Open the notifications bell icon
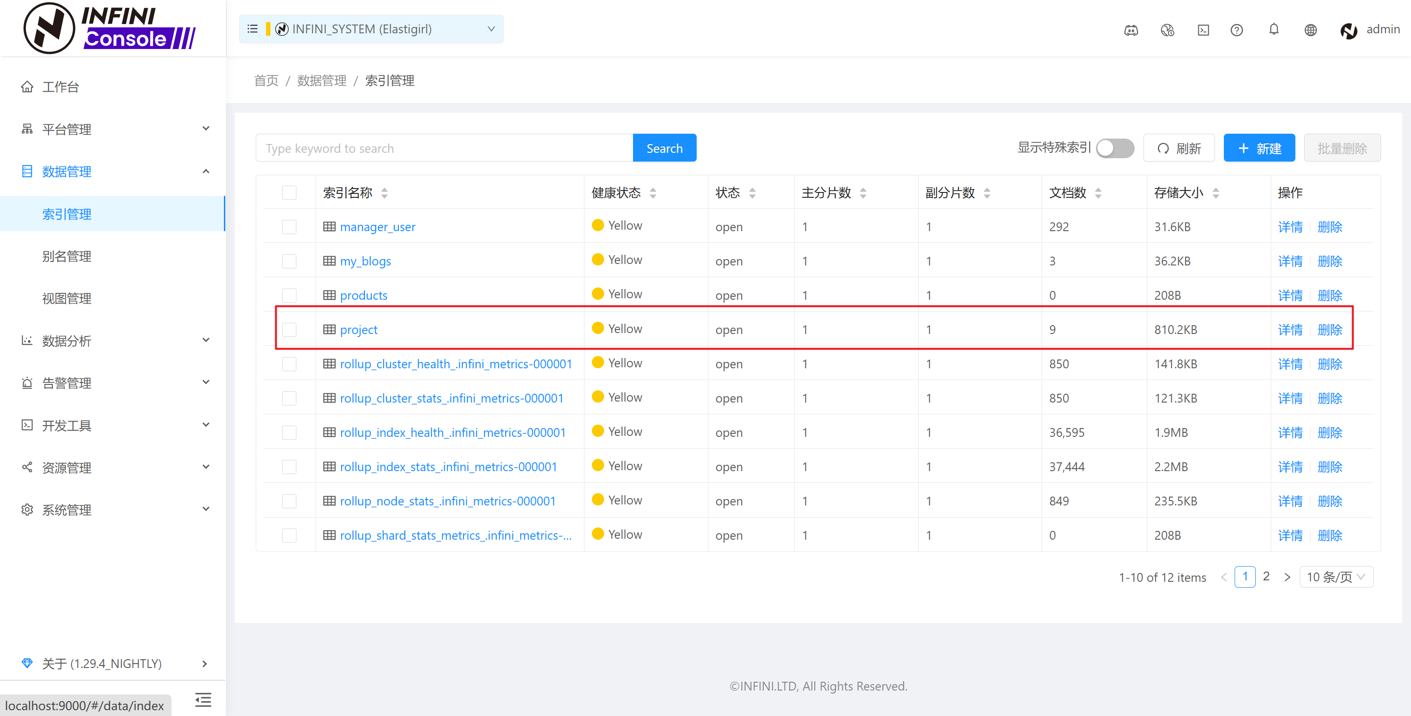Viewport: 1411px width, 716px height. 1273,29
